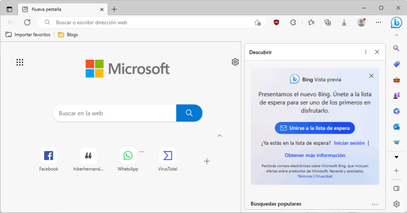407x213 pixels.
Task: Open the Extensions puzzle icon
Action: (293, 23)
